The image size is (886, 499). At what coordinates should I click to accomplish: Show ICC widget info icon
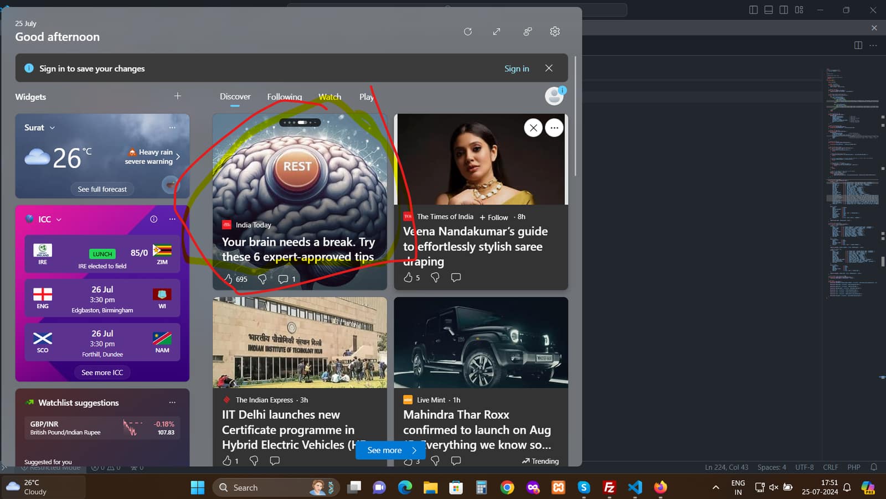154,219
